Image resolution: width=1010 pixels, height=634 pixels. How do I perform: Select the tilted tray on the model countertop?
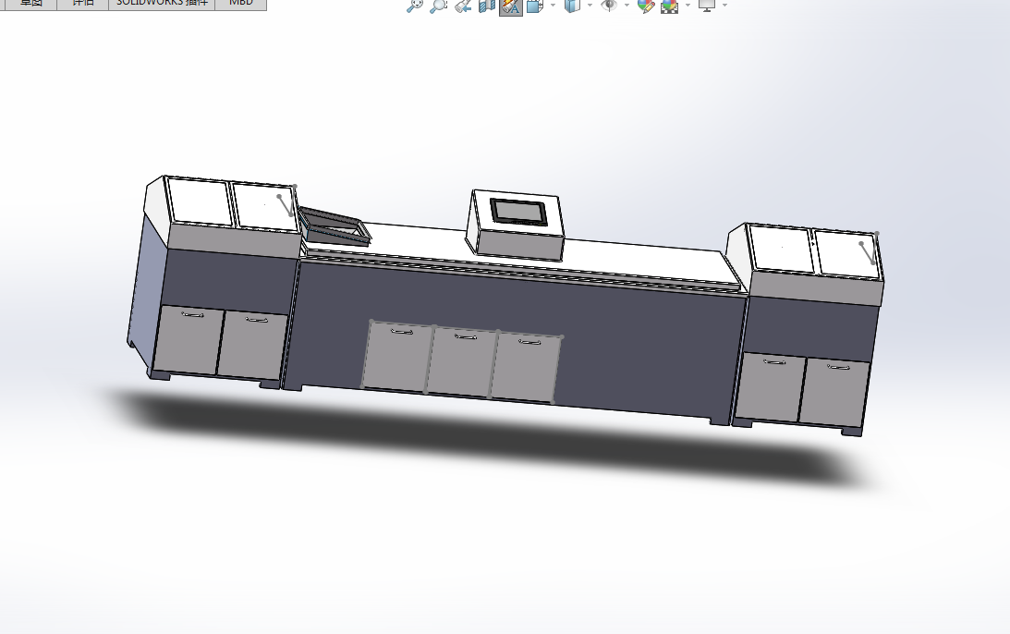tap(335, 226)
